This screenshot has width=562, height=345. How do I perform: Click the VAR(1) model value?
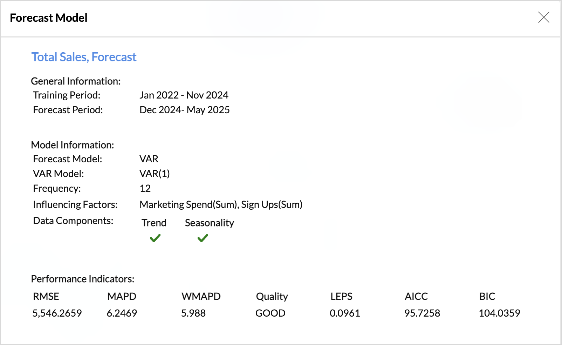click(155, 174)
